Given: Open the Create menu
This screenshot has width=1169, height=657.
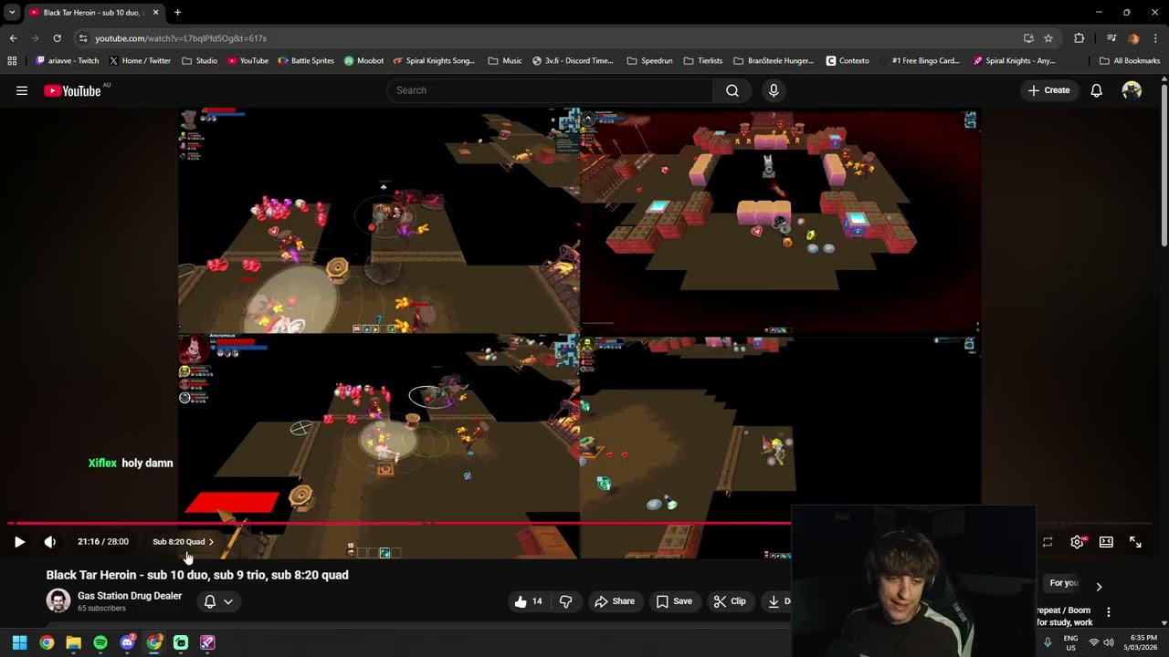Looking at the screenshot, I should [1048, 90].
